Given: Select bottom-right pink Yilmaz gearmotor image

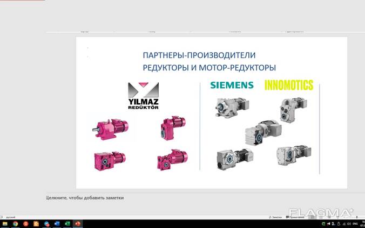Looking at the screenshot, I should 172,160.
